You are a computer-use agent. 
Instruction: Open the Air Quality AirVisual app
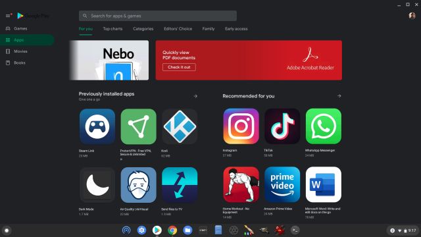[x=139, y=185]
